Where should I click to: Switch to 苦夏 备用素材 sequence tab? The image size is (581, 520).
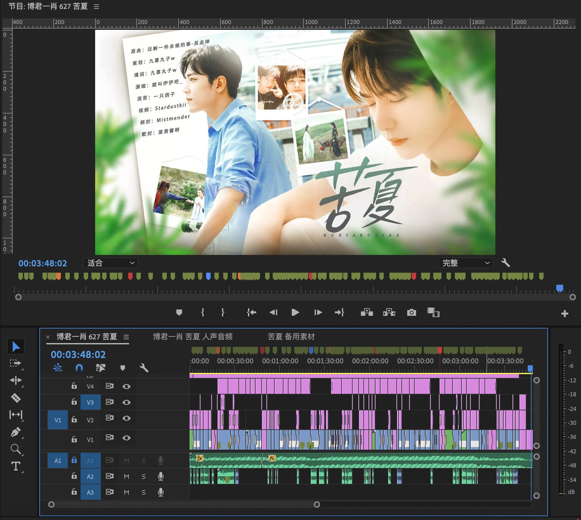[291, 337]
